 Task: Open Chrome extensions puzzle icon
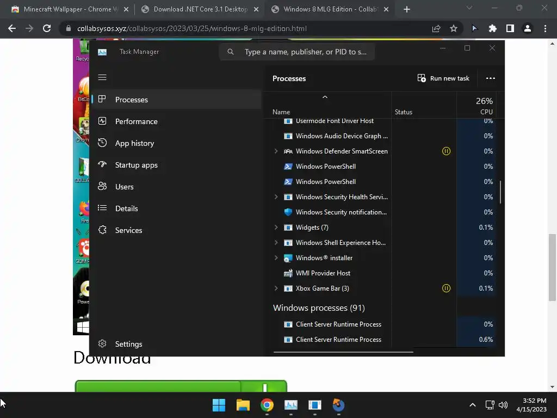coord(493,28)
